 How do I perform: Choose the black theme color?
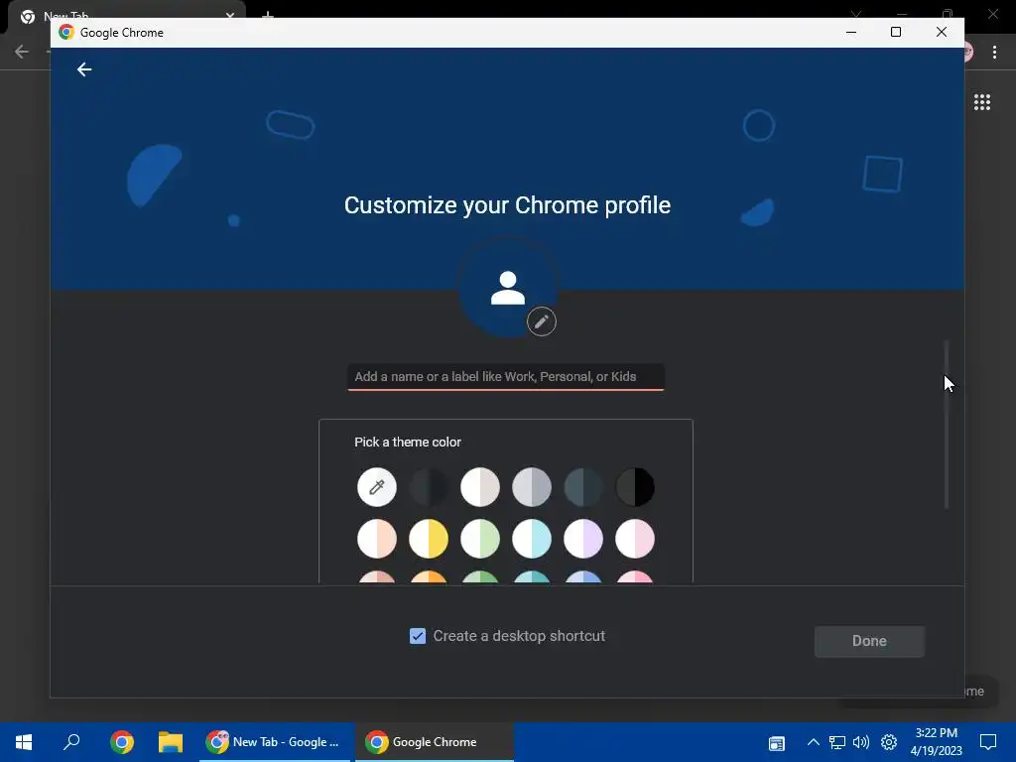click(x=635, y=486)
